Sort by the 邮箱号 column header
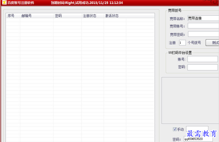The height and width of the screenshot is (142, 219). [x=37, y=16]
